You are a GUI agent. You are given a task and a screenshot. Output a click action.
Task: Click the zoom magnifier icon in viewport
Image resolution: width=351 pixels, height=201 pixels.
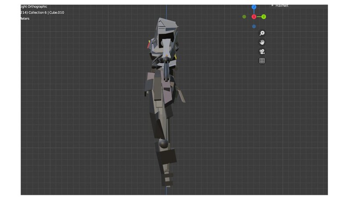coord(262,33)
